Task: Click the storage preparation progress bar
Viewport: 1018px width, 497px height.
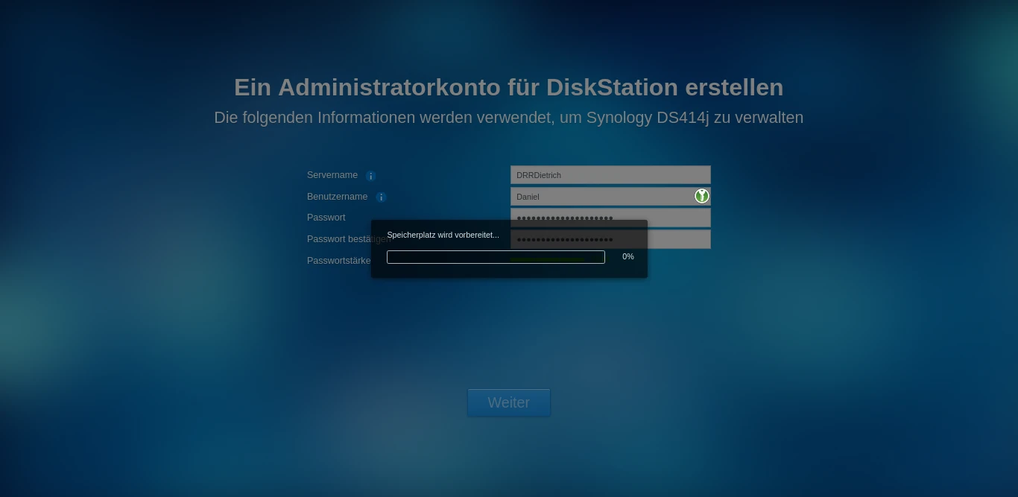Action: point(496,257)
